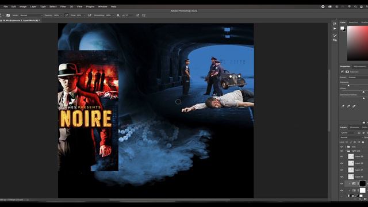
Task: Open the Brush Settings panel icon
Action: point(335,36)
